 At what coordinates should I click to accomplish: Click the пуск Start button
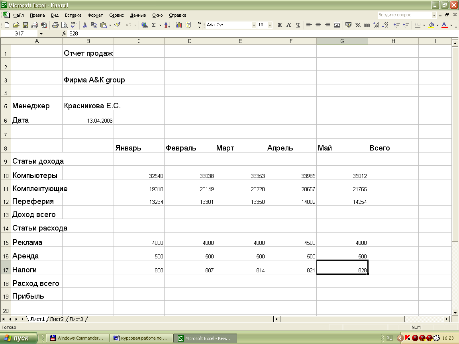point(19,338)
